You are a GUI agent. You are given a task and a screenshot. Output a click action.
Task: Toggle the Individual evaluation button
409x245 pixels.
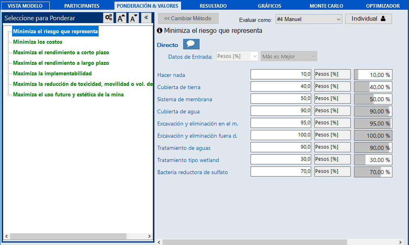368,19
